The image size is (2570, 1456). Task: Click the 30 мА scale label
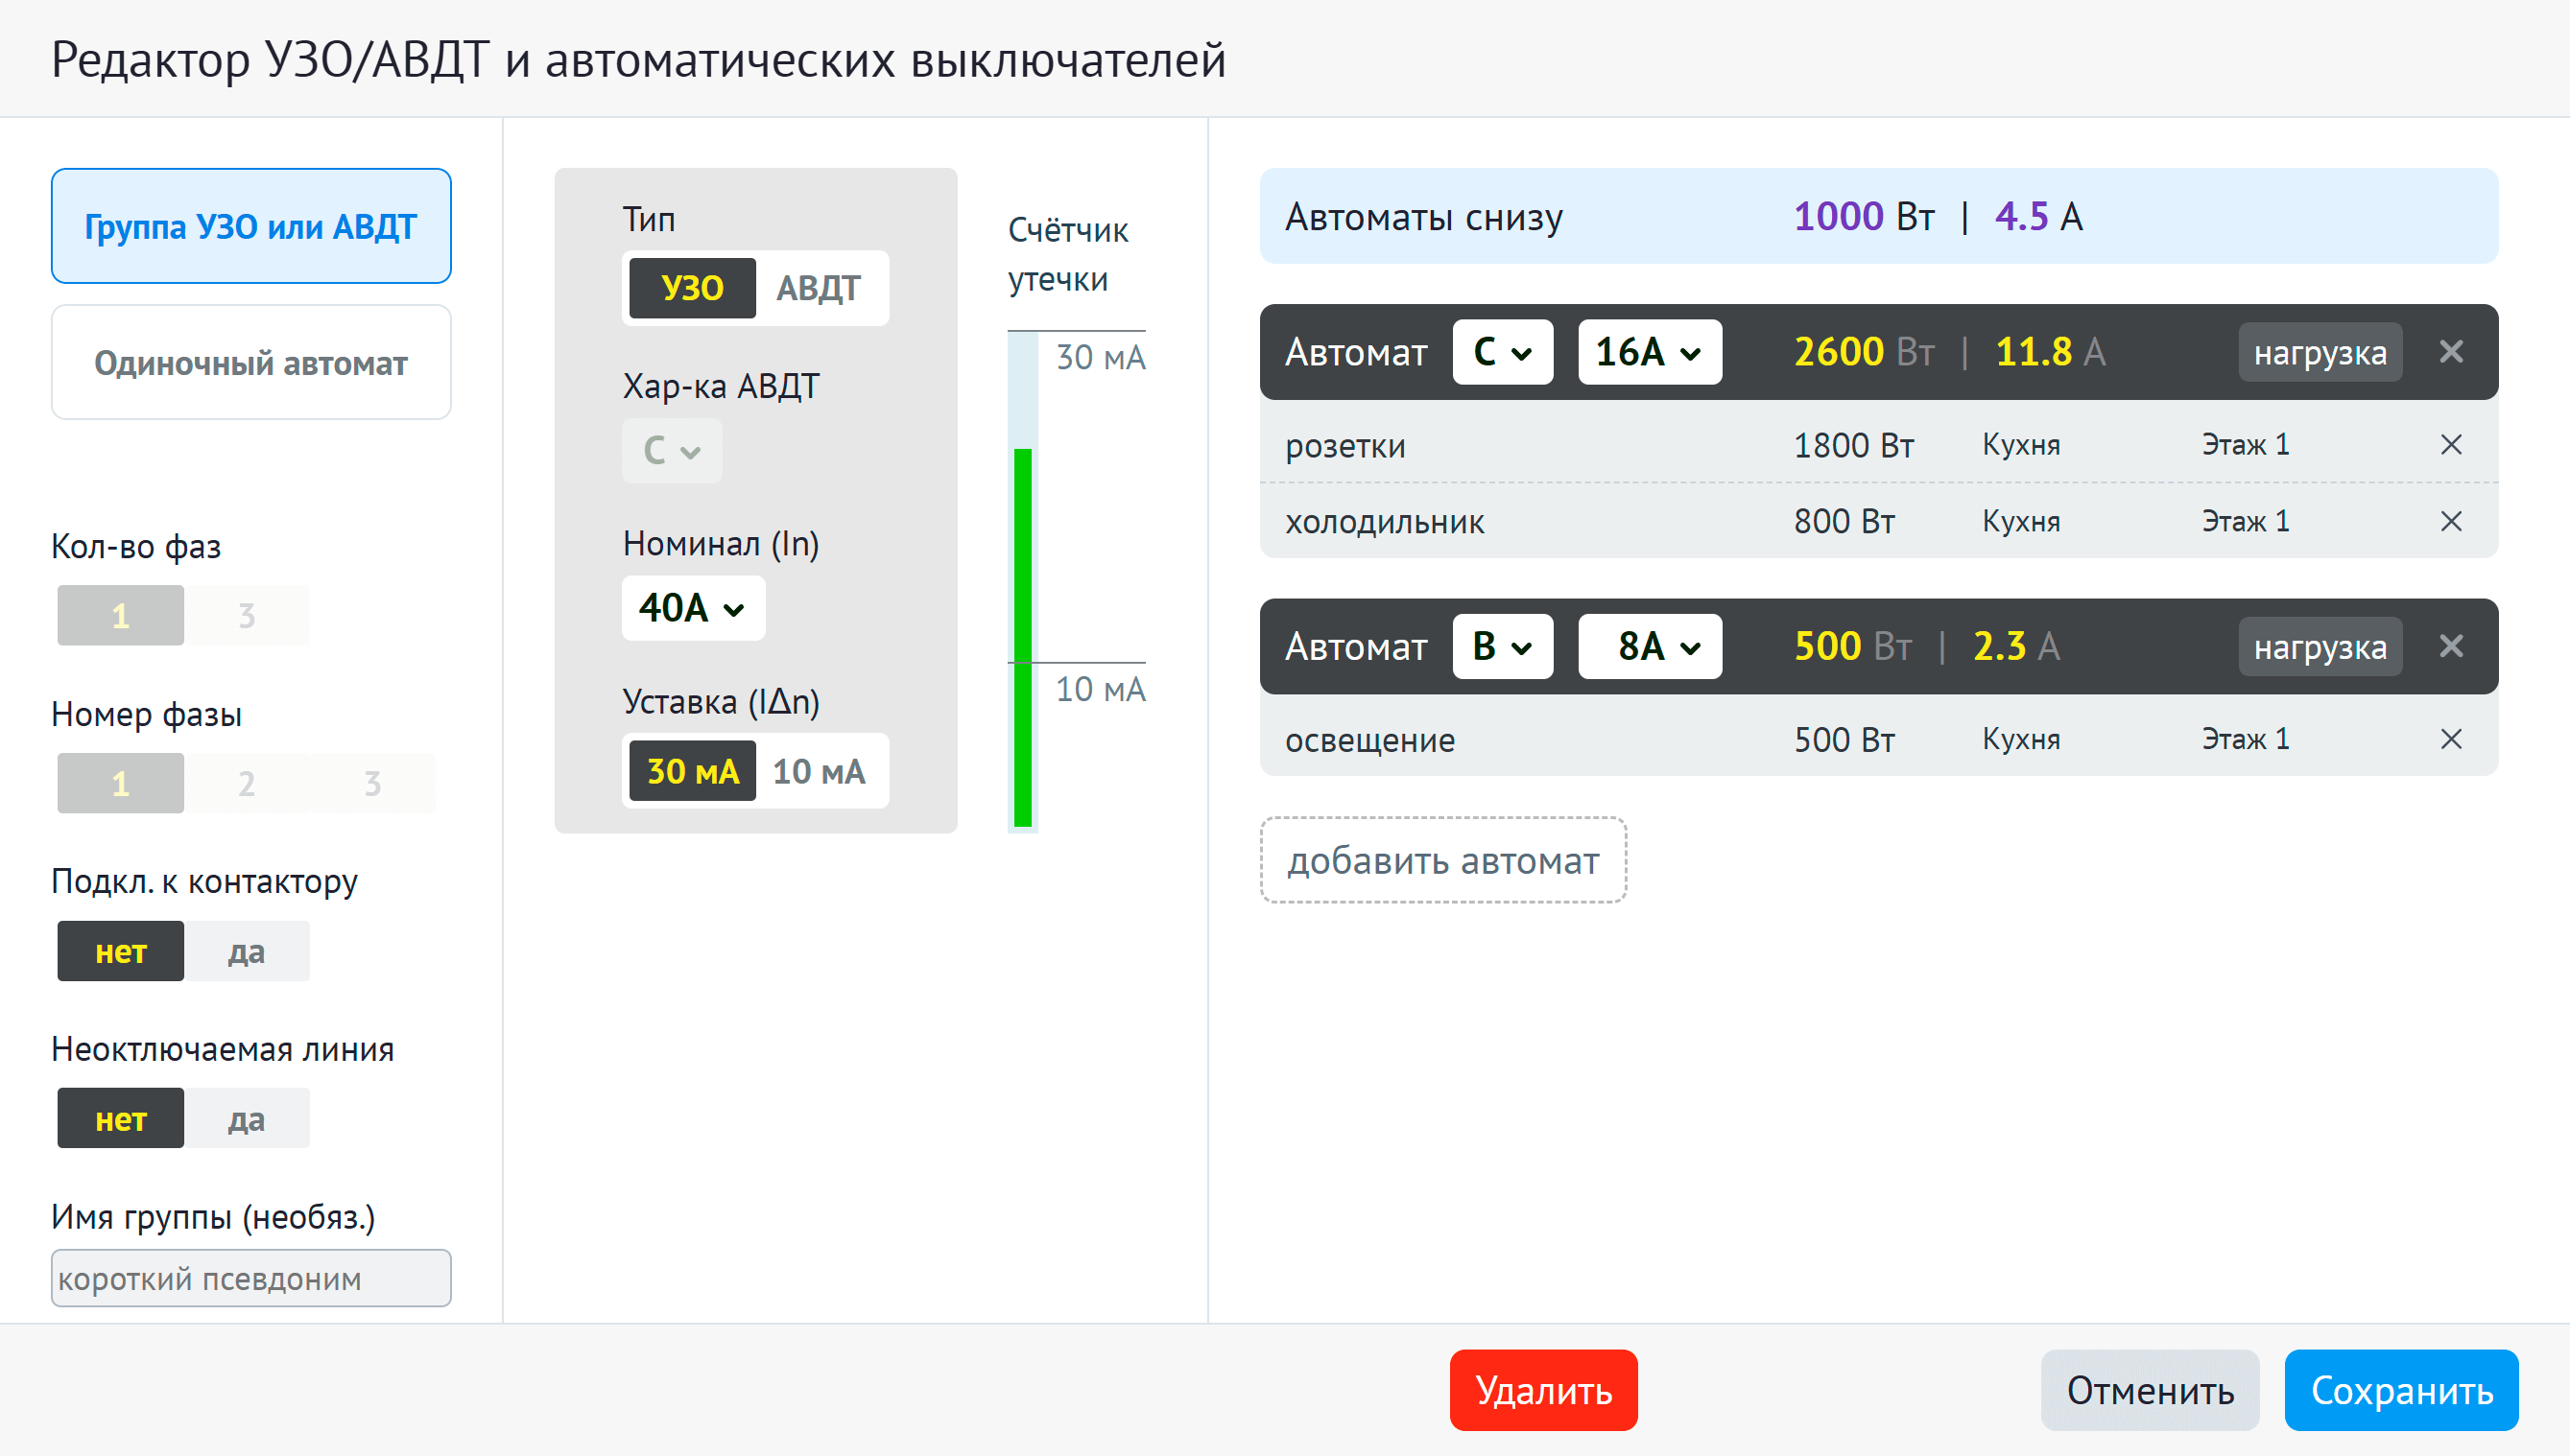(1101, 357)
